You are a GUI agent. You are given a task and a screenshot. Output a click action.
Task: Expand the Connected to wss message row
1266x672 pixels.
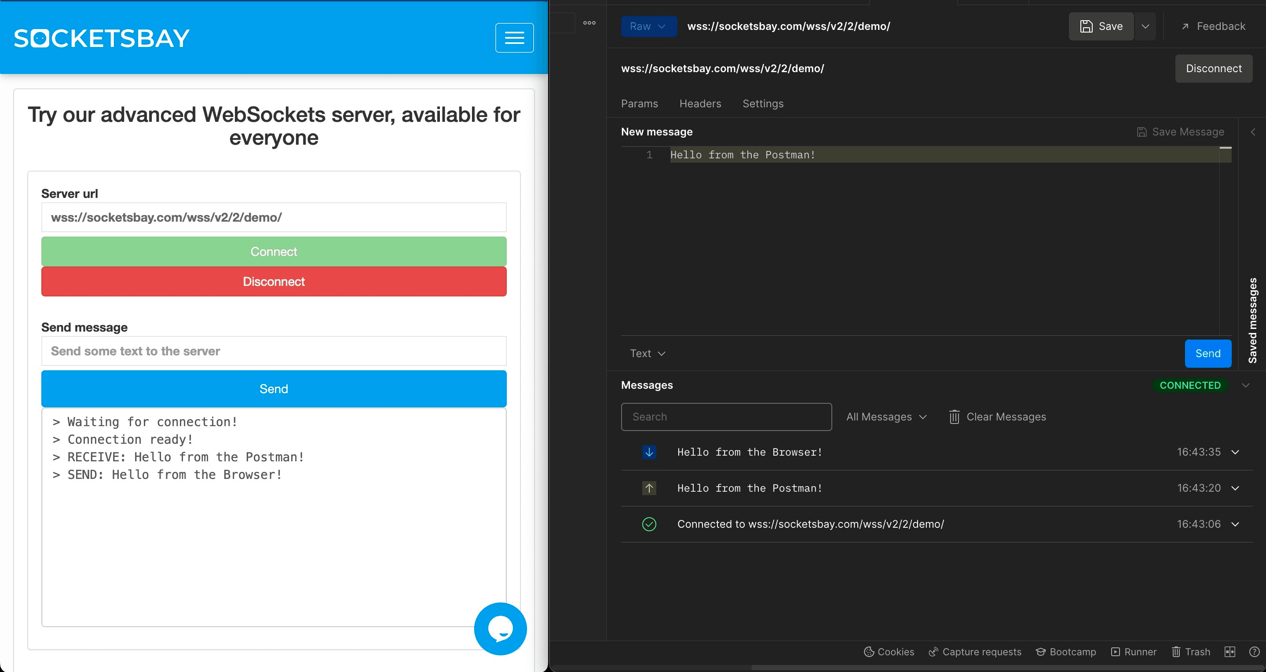click(x=1235, y=524)
